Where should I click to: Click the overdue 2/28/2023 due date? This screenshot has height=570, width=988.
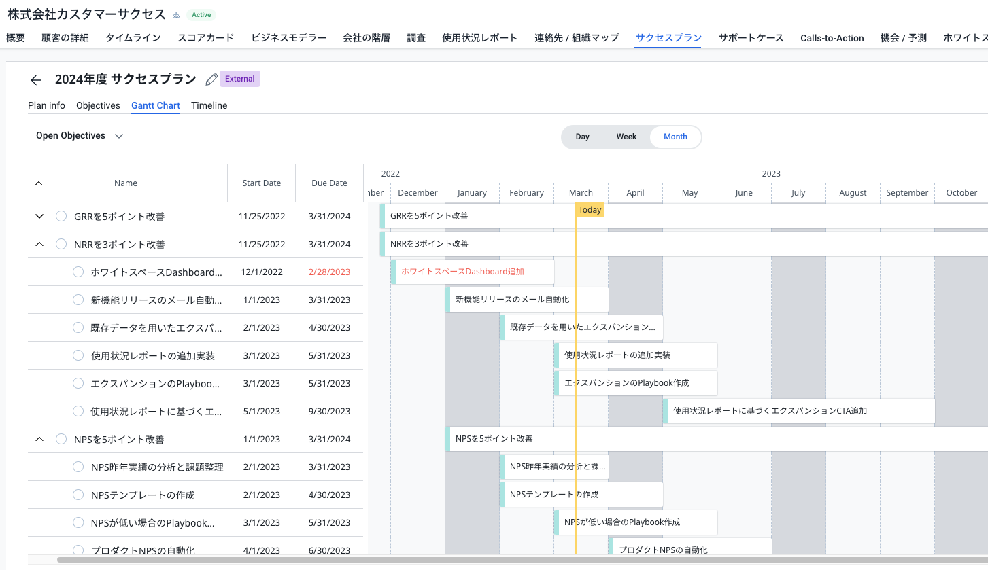click(x=329, y=272)
